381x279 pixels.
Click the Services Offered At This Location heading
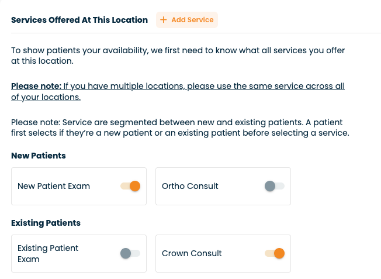click(x=79, y=20)
